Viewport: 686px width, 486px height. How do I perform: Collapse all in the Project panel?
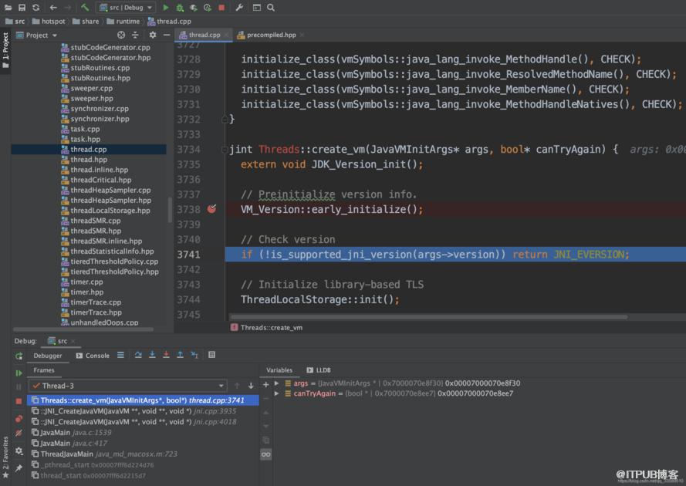pyautogui.click(x=135, y=35)
